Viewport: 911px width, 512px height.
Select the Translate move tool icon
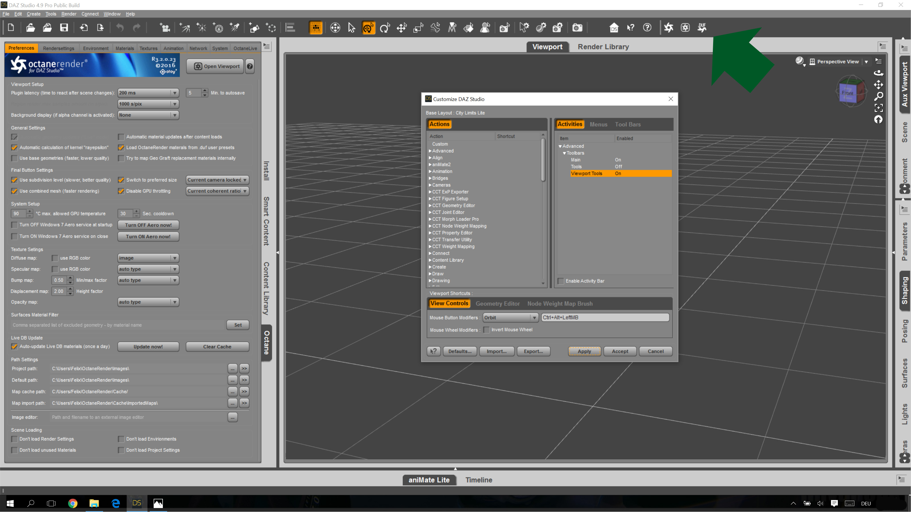tap(401, 28)
